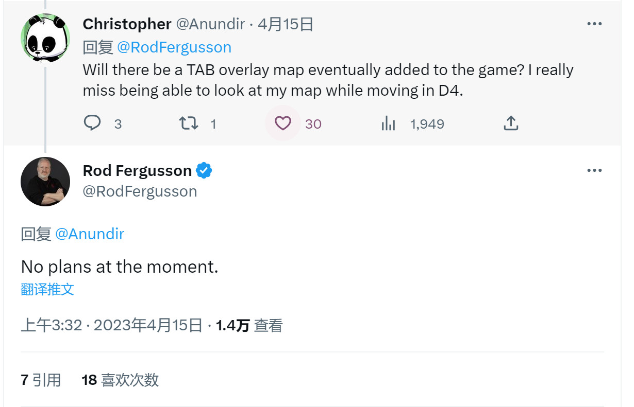Click the @Anundir mention link in Rod's reply
634x407 pixels.
click(x=90, y=234)
